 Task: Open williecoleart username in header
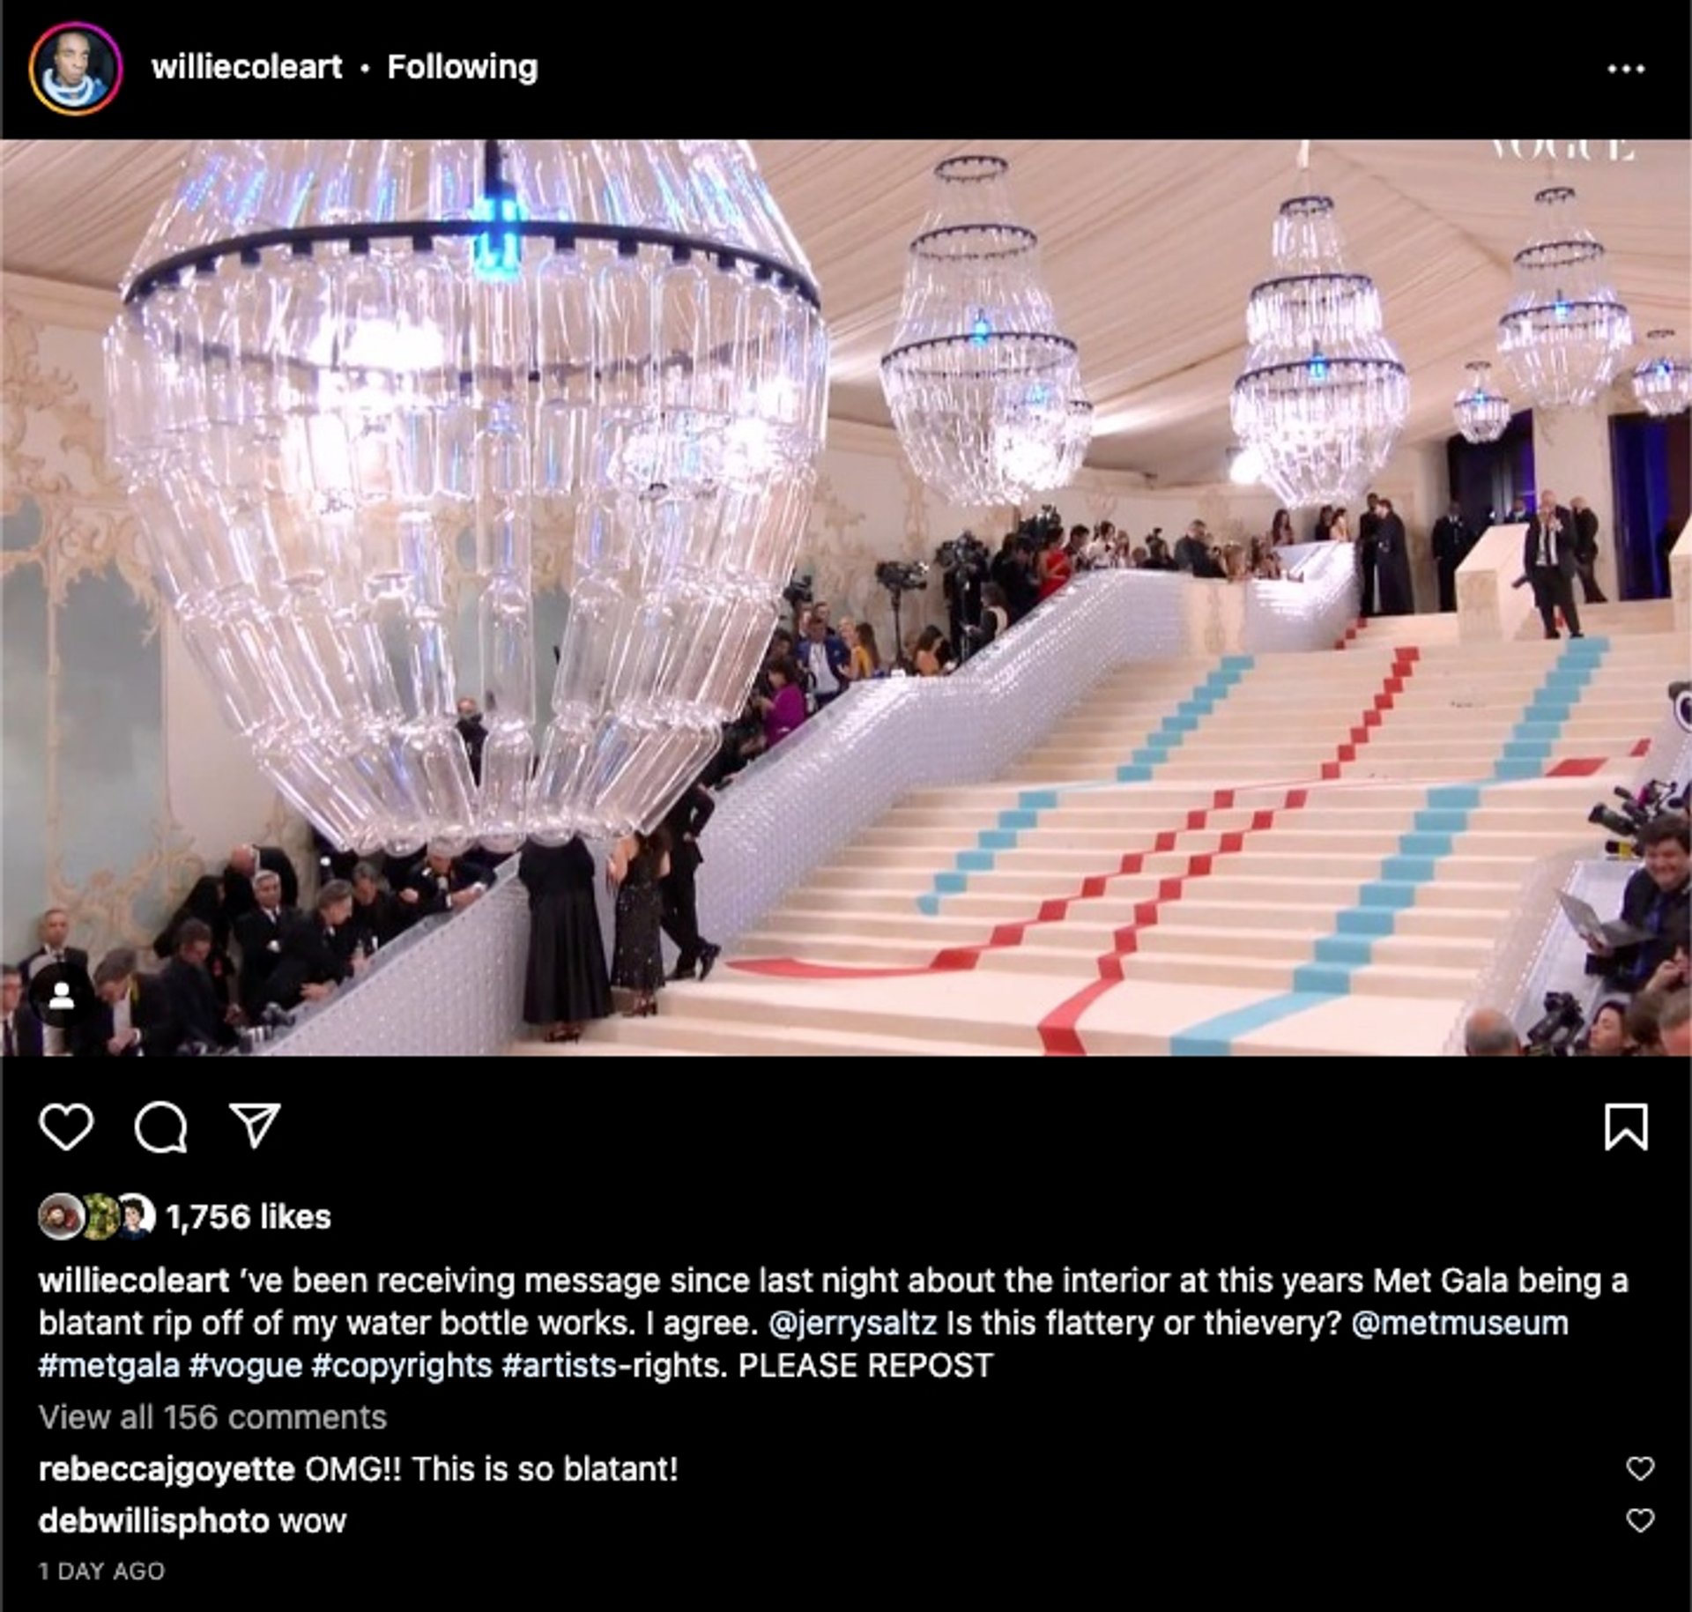pyautogui.click(x=247, y=67)
